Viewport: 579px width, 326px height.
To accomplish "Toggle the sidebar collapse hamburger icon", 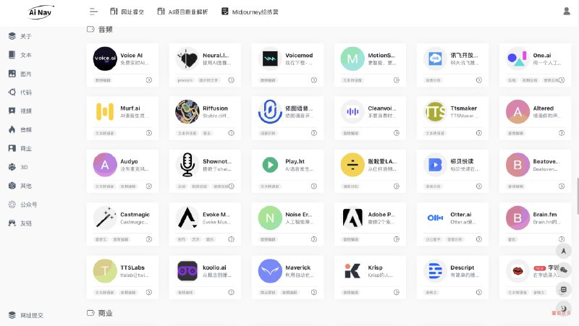I will pyautogui.click(x=93, y=12).
